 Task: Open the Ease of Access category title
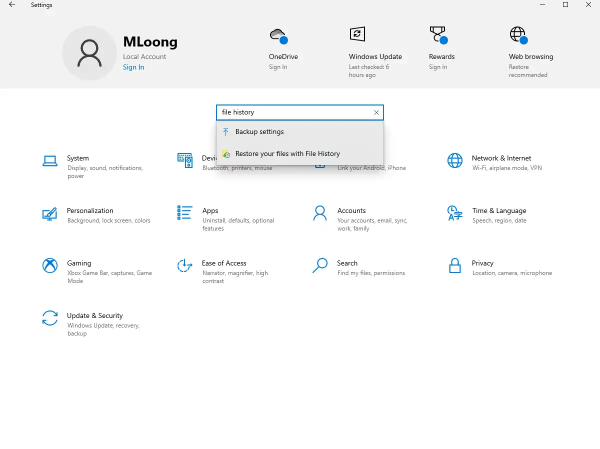coord(224,263)
